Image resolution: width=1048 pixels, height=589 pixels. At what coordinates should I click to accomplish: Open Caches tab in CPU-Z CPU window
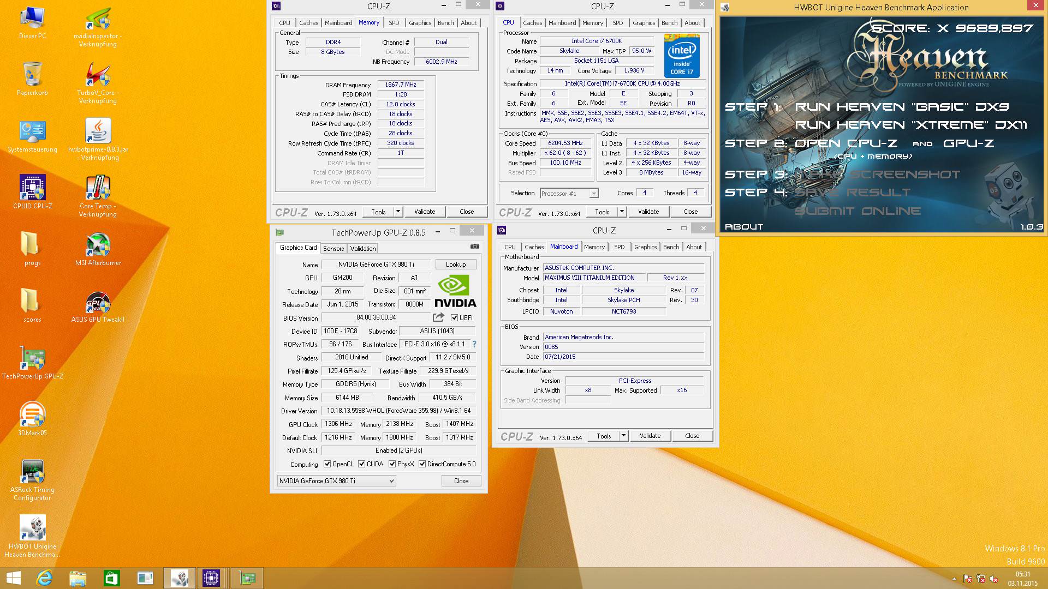(x=532, y=23)
